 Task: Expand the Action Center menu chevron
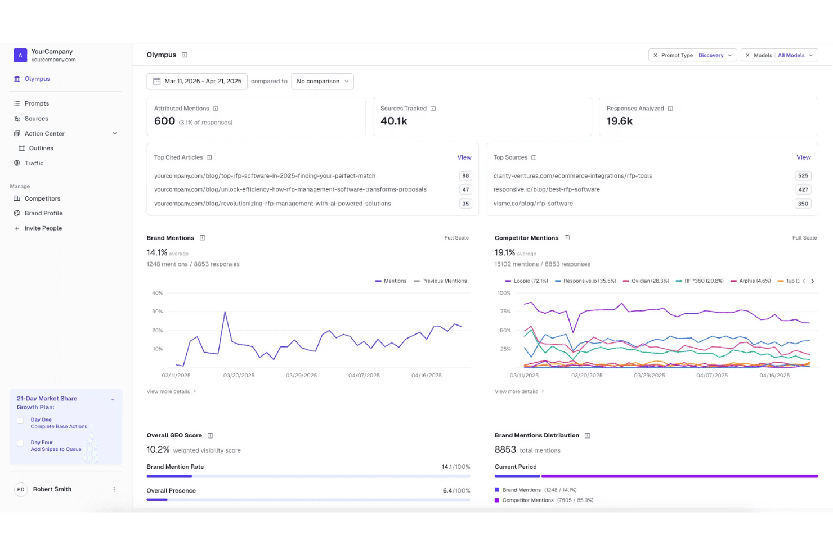[x=115, y=133]
